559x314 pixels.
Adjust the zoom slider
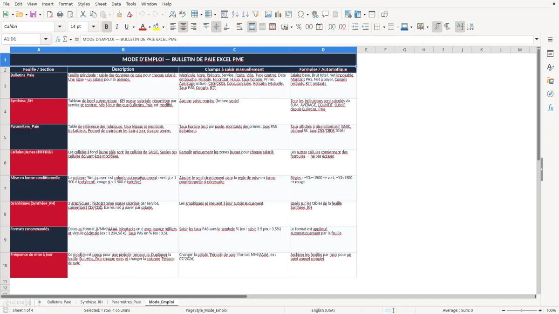pyautogui.click(x=521, y=310)
